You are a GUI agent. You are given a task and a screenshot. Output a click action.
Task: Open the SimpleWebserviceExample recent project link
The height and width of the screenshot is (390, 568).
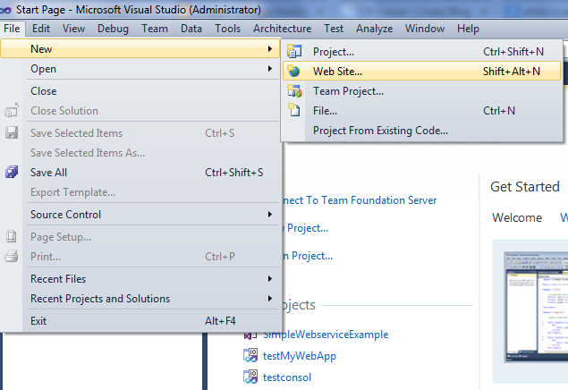326,335
